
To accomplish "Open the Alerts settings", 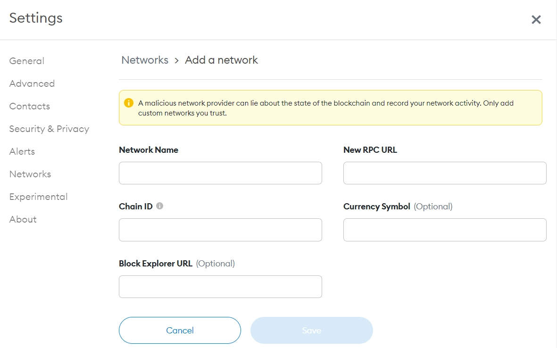I will 22,151.
